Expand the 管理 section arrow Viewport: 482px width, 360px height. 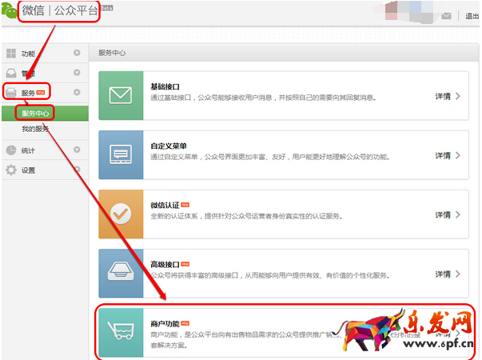[x=77, y=73]
